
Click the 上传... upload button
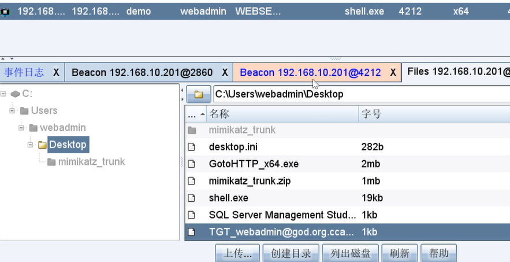click(x=237, y=253)
